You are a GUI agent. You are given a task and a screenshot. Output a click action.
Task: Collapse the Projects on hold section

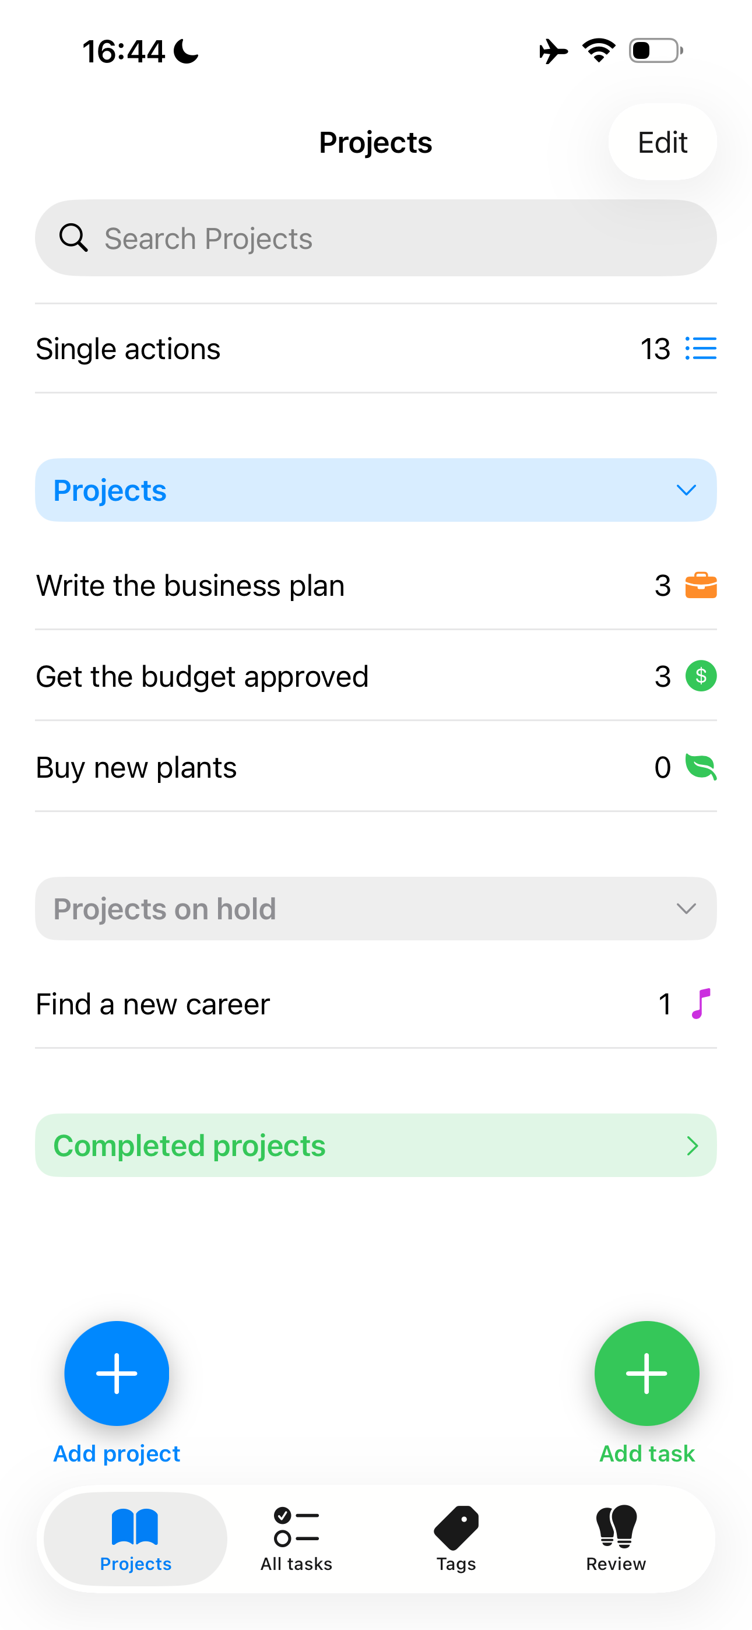pos(686,909)
